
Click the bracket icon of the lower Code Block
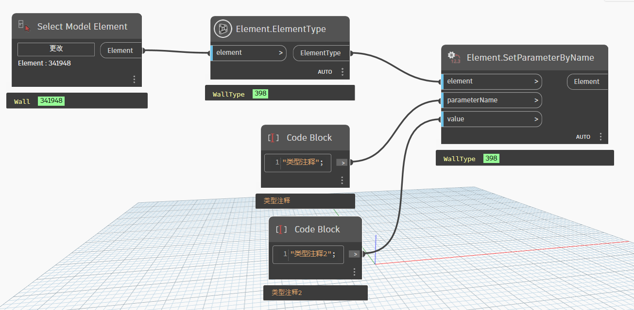pos(281,229)
